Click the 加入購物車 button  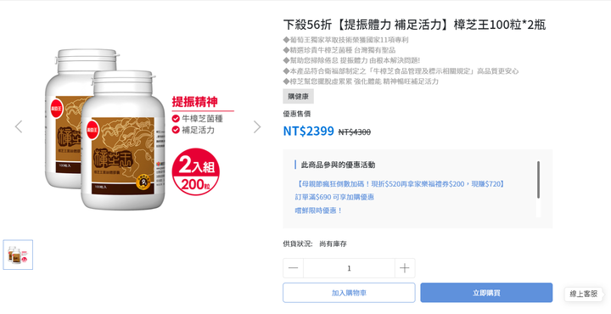click(x=349, y=293)
